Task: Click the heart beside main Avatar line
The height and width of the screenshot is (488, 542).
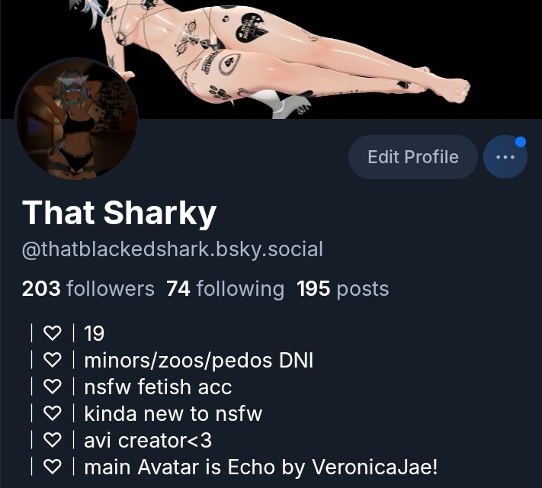Action: tap(52, 467)
